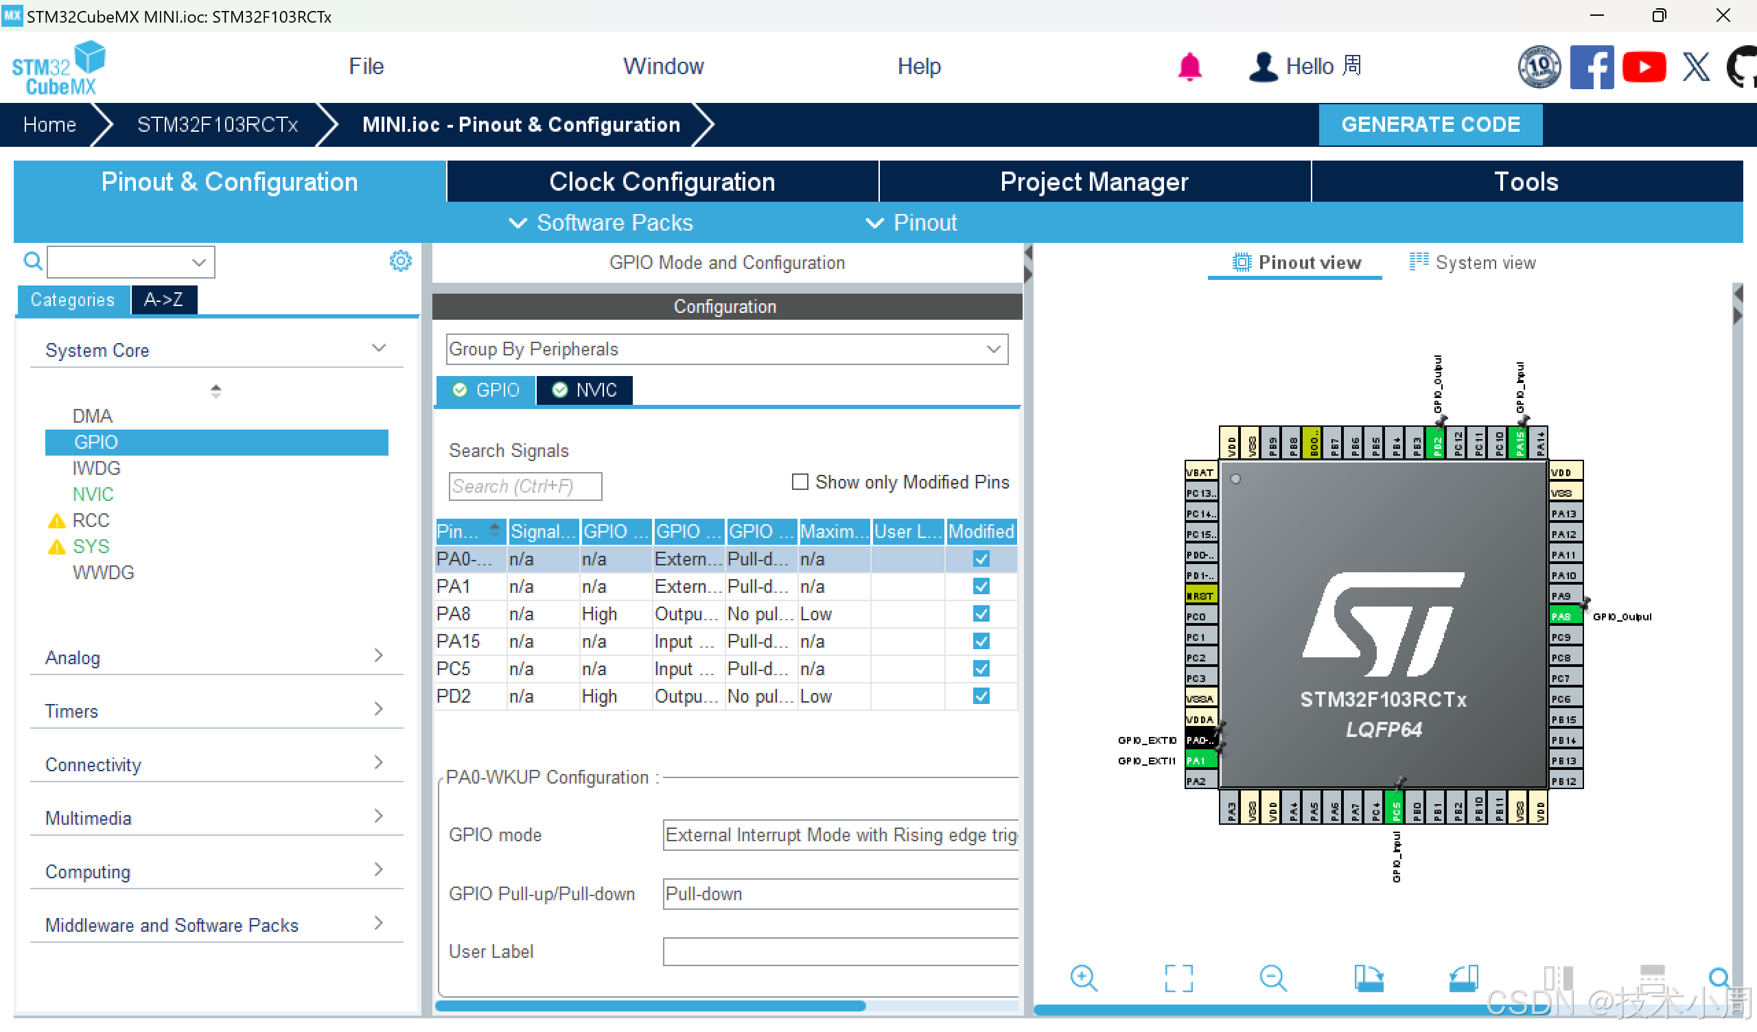Image resolution: width=1757 pixels, height=1032 pixels.
Task: Click the horizontal scrollbar under the configuration panel
Action: click(650, 1005)
